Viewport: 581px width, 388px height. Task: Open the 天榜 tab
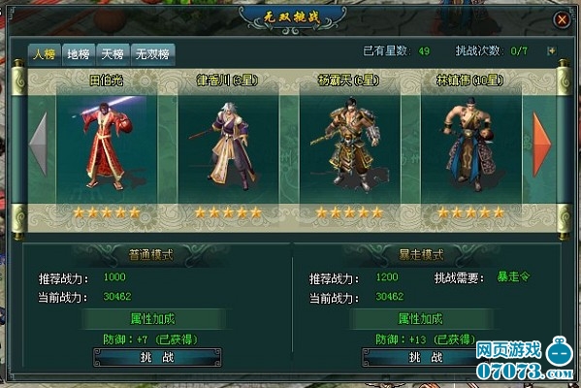[x=113, y=54]
